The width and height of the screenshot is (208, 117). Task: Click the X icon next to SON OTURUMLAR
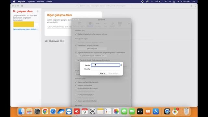[x=61, y=41]
